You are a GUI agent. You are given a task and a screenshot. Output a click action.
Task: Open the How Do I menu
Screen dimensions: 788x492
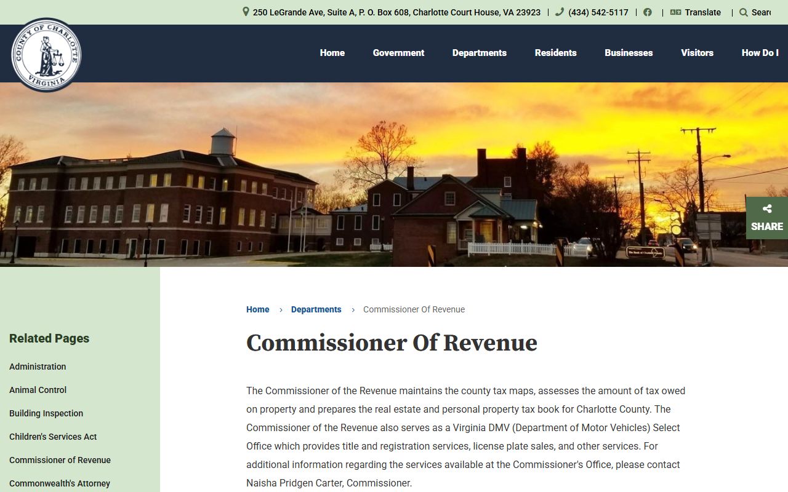click(x=760, y=53)
